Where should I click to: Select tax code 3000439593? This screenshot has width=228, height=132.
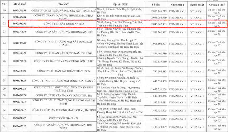(x=20, y=11)
